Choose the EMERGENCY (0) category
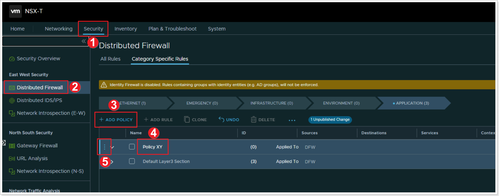This screenshot has height=196, width=499. tap(202, 103)
